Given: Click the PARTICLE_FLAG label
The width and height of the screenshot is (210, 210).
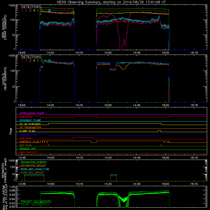Looking at the screenshot, I should pos(29,141).
